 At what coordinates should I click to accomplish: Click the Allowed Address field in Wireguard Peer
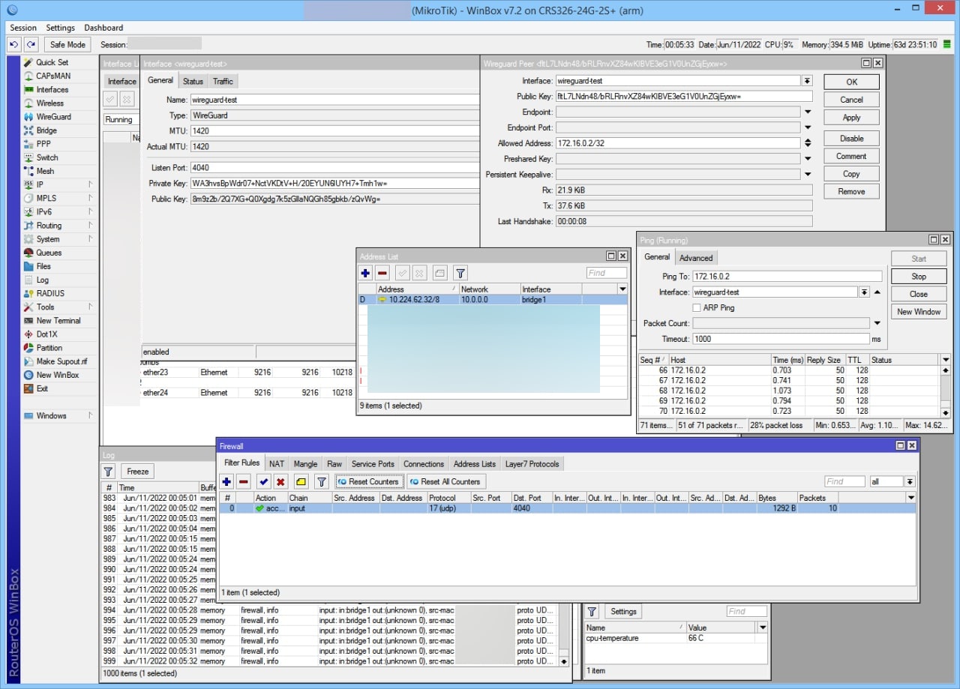(678, 143)
